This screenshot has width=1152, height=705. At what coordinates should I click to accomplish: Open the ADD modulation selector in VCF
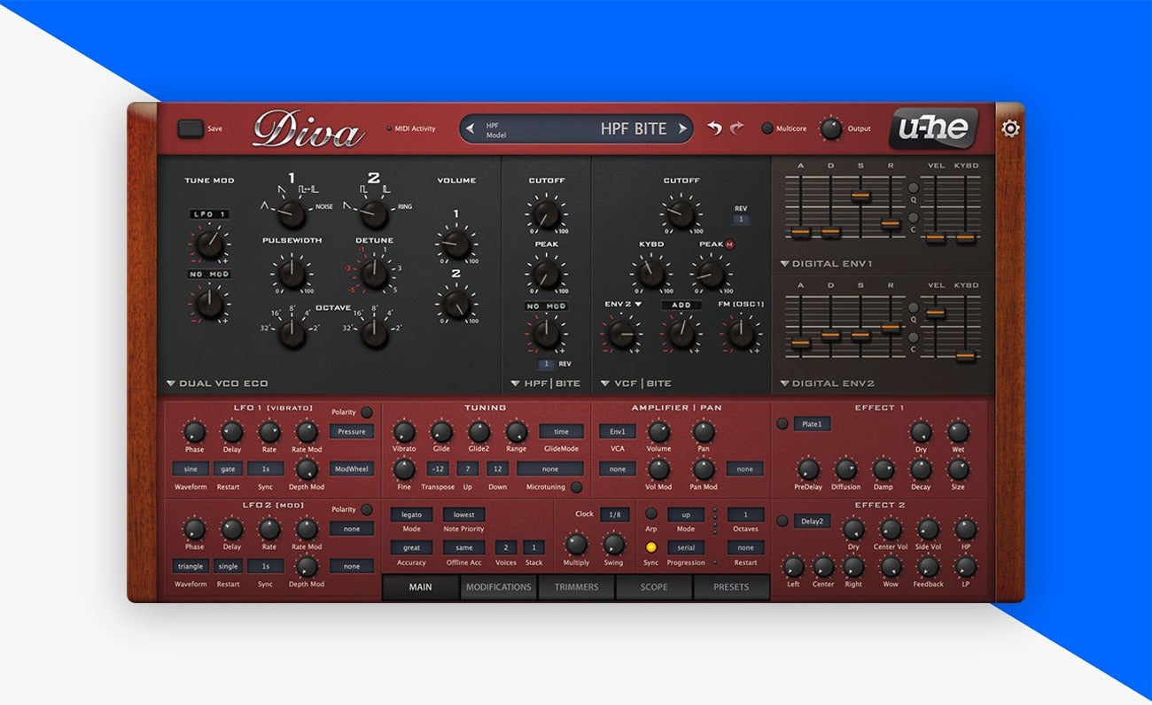coord(680,305)
